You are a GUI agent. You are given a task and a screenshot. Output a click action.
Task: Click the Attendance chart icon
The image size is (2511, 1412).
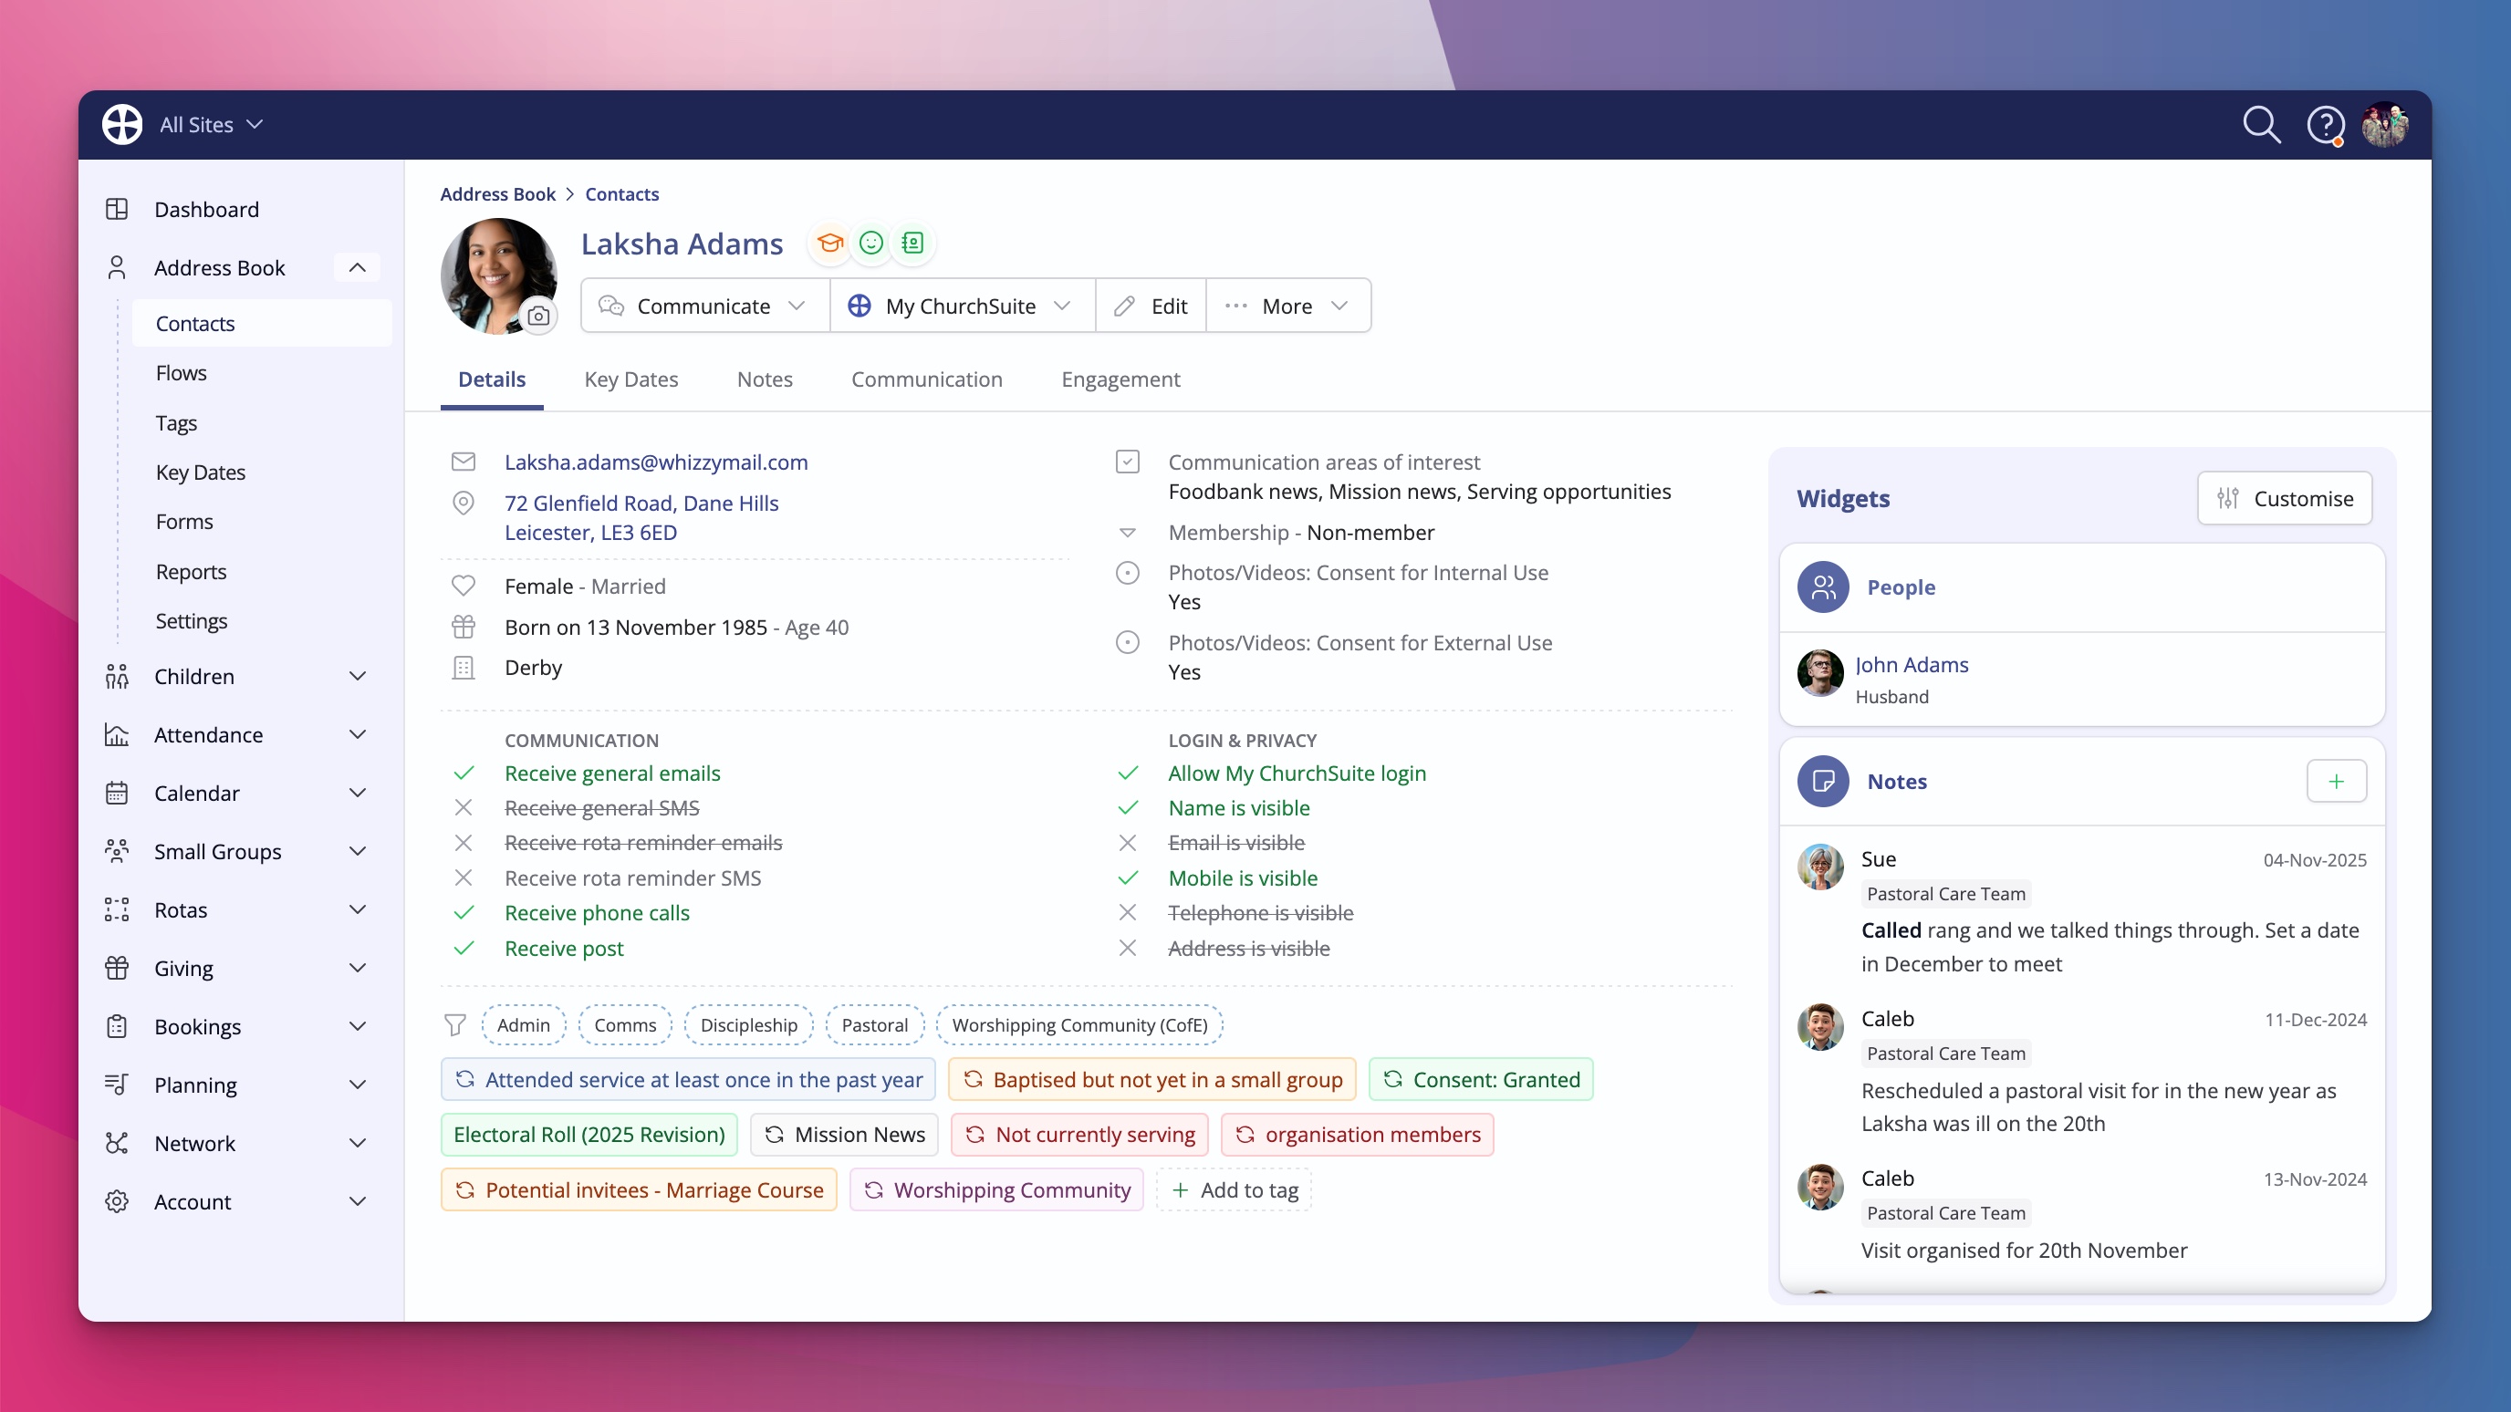tap(117, 735)
